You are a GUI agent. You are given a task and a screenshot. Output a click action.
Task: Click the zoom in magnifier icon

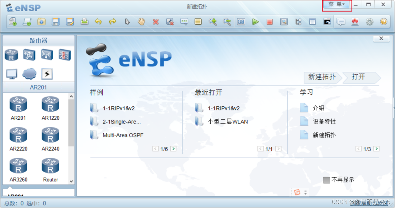[213, 22]
